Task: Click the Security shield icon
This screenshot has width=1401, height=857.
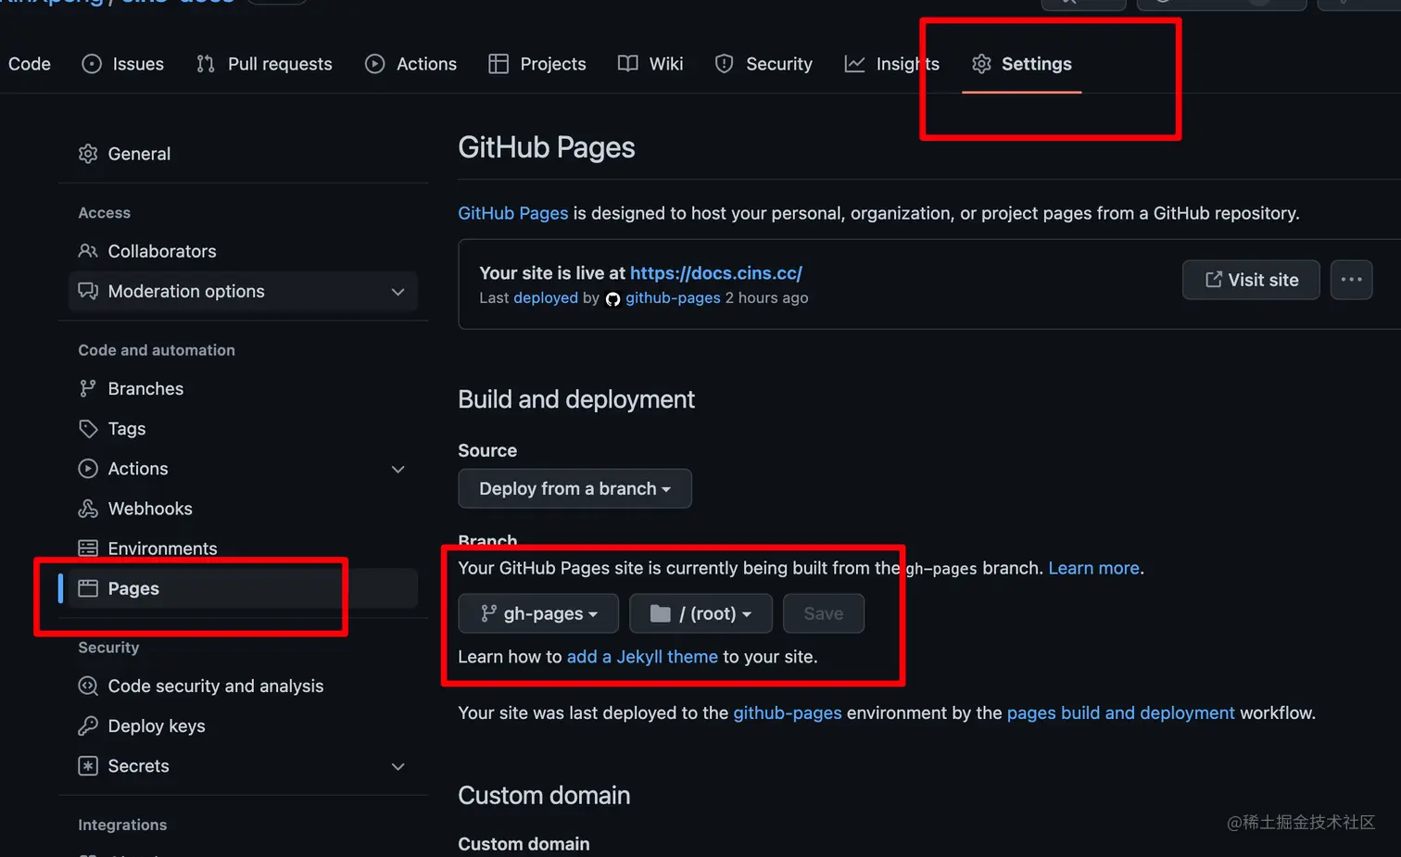Action: click(725, 64)
